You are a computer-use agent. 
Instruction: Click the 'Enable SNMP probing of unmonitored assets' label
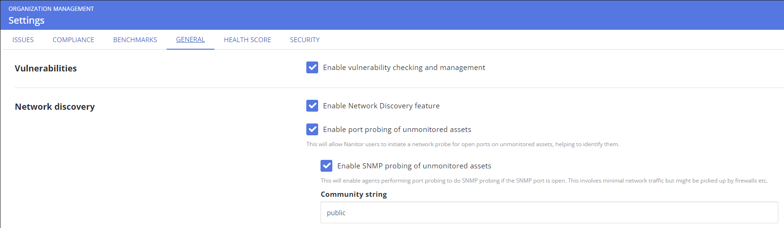tap(414, 166)
